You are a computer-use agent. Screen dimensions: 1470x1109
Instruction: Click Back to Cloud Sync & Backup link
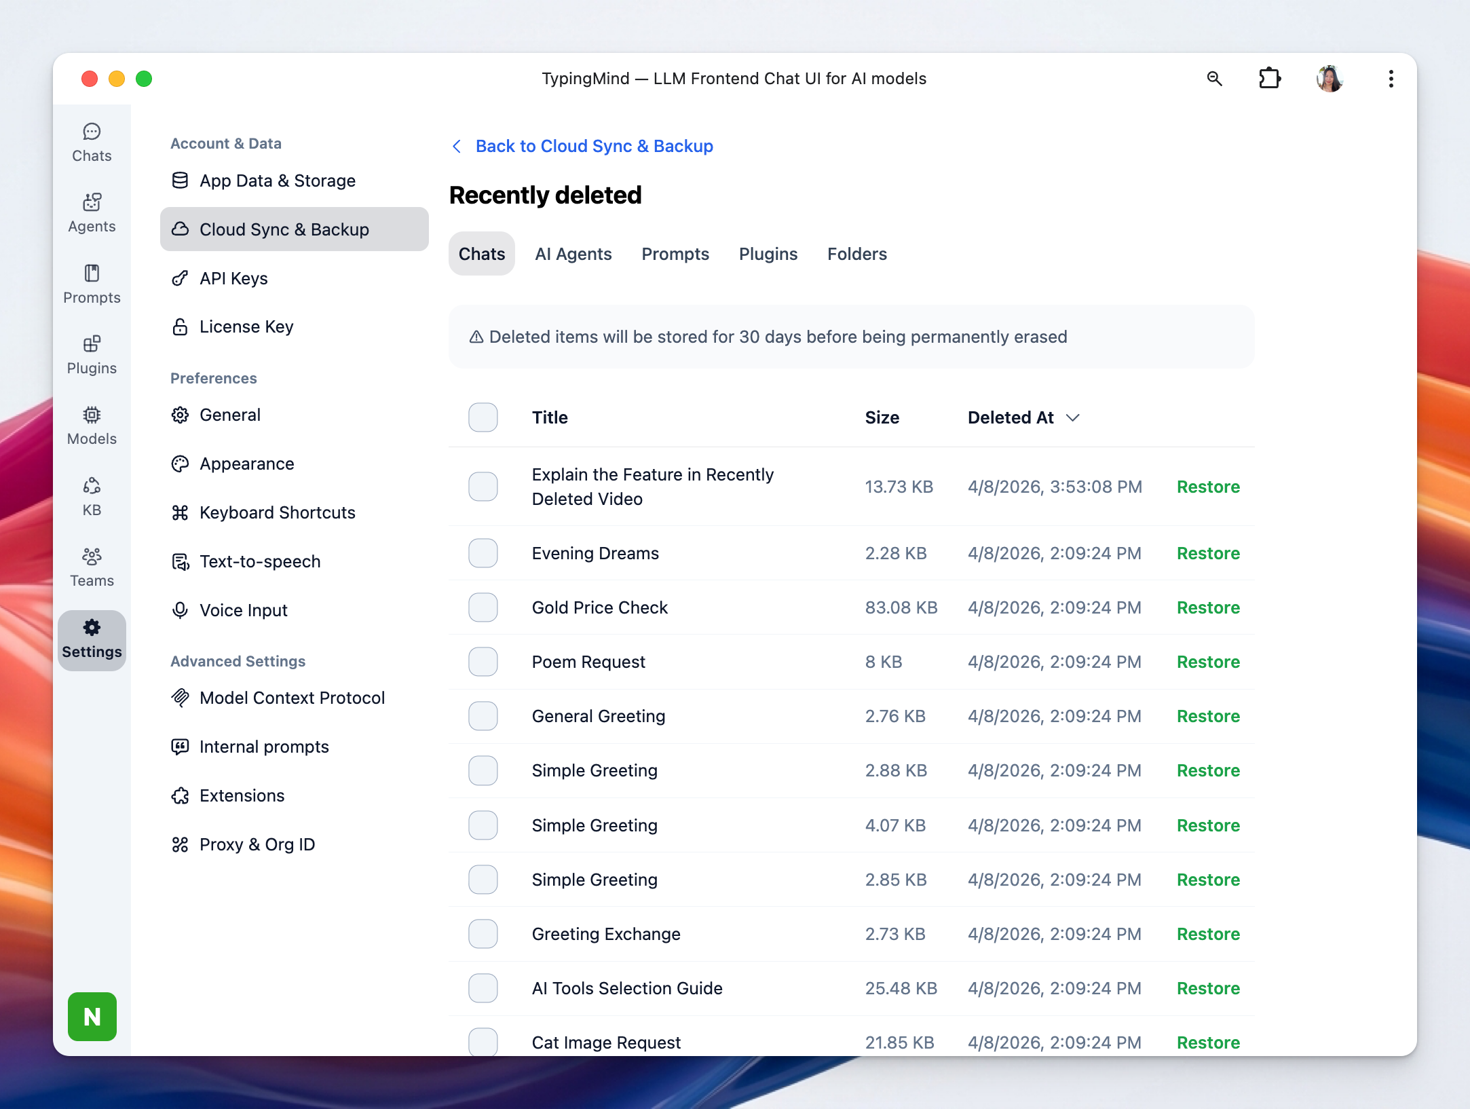tap(594, 147)
